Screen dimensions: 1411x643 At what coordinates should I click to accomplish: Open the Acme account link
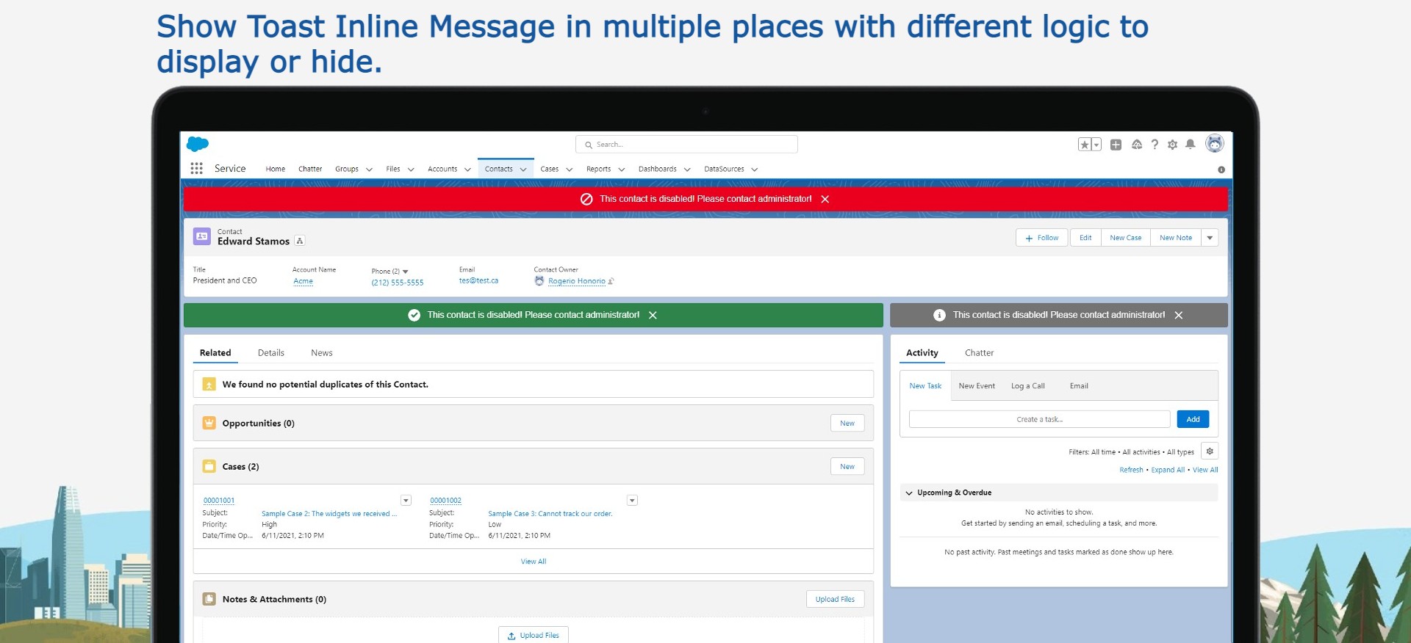[303, 281]
